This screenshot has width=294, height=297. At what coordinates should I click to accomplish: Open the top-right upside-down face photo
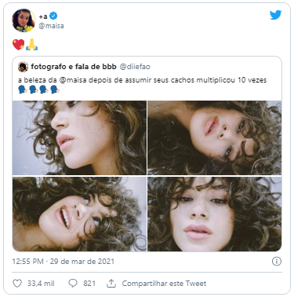tap(215, 137)
